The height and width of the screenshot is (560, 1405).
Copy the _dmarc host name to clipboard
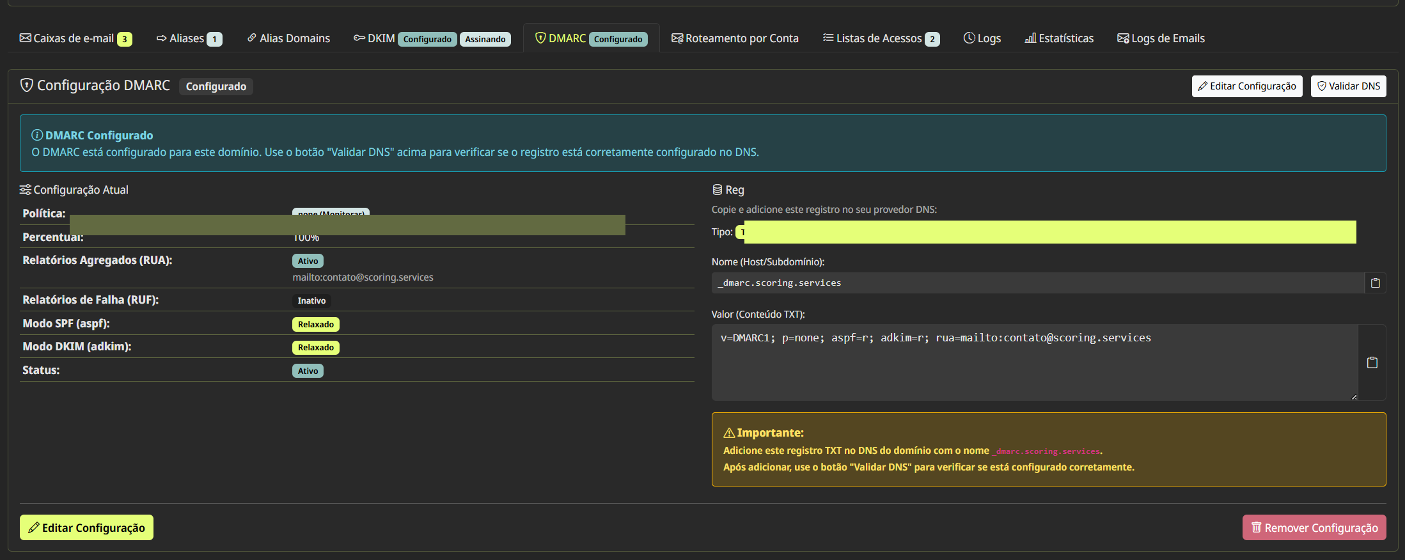[x=1375, y=283]
